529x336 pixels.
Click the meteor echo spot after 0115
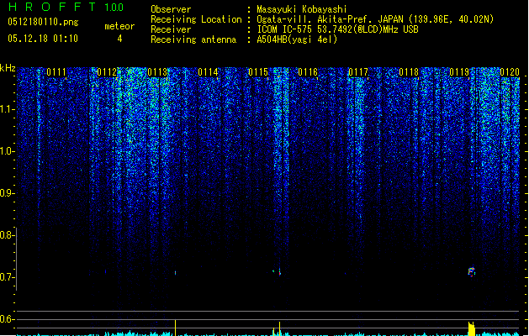pos(279,271)
